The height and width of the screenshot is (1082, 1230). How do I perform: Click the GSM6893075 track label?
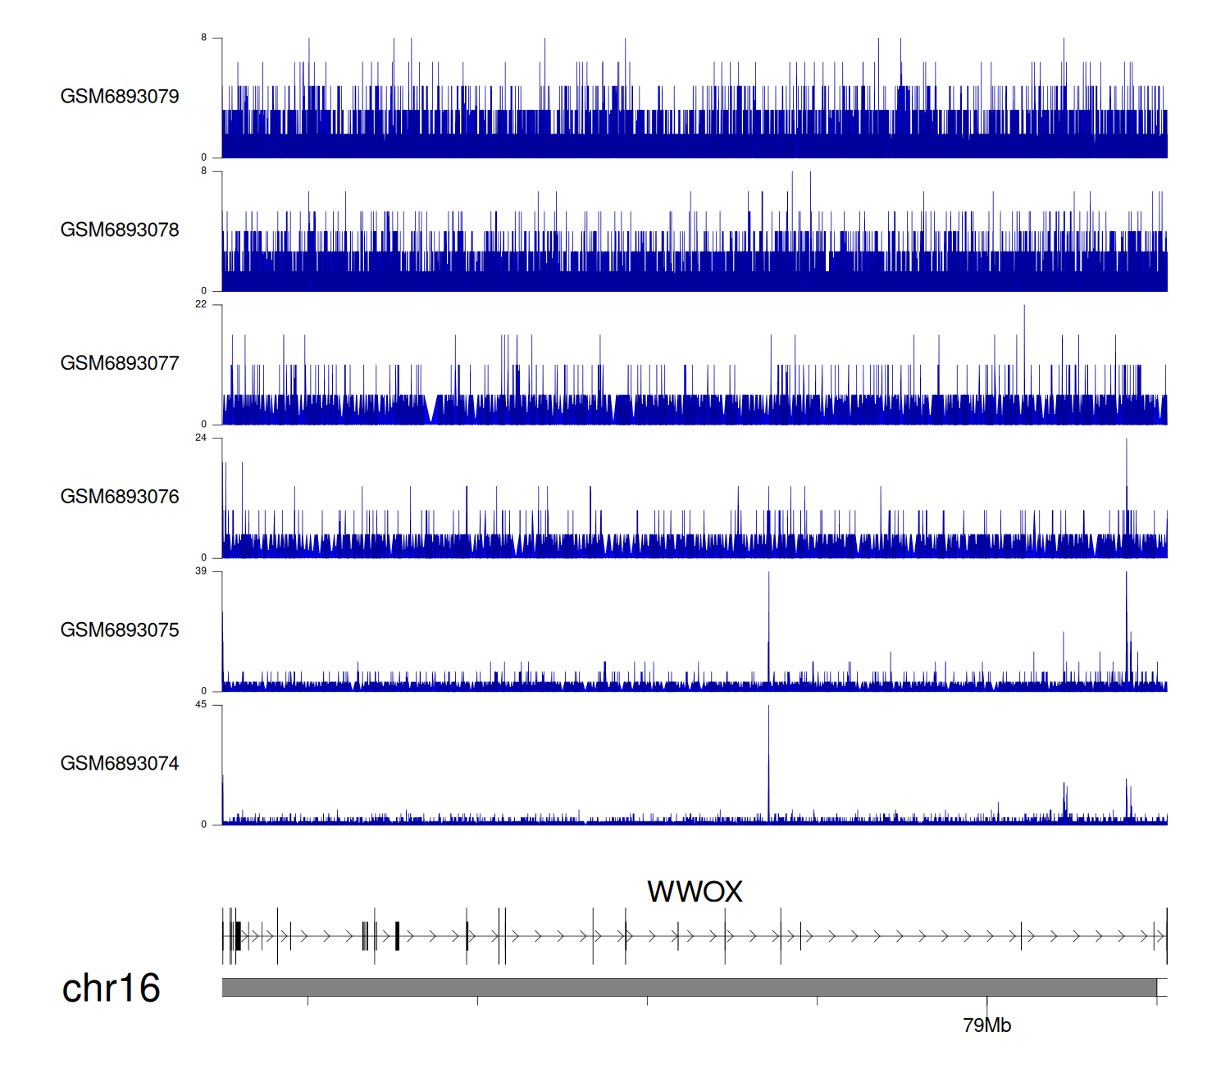tap(120, 630)
